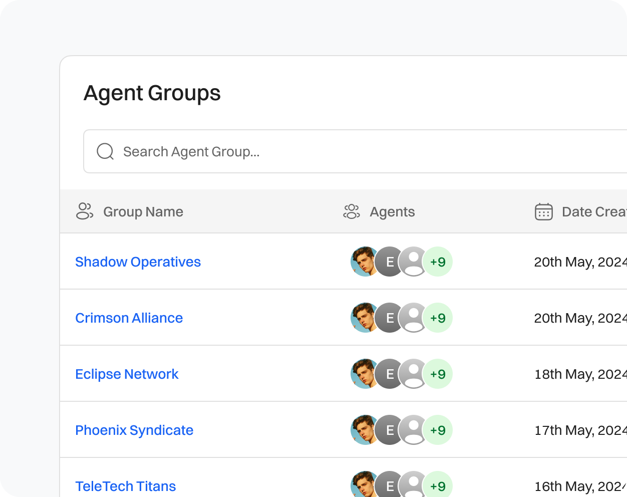
Task: Click the Group Name column header
Action: point(143,211)
